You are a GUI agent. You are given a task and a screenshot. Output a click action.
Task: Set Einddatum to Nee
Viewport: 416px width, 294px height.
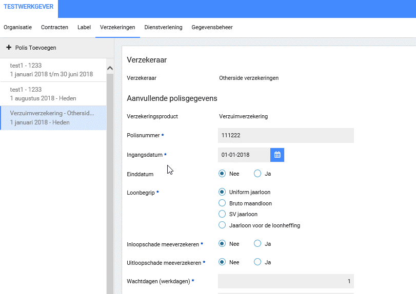222,174
